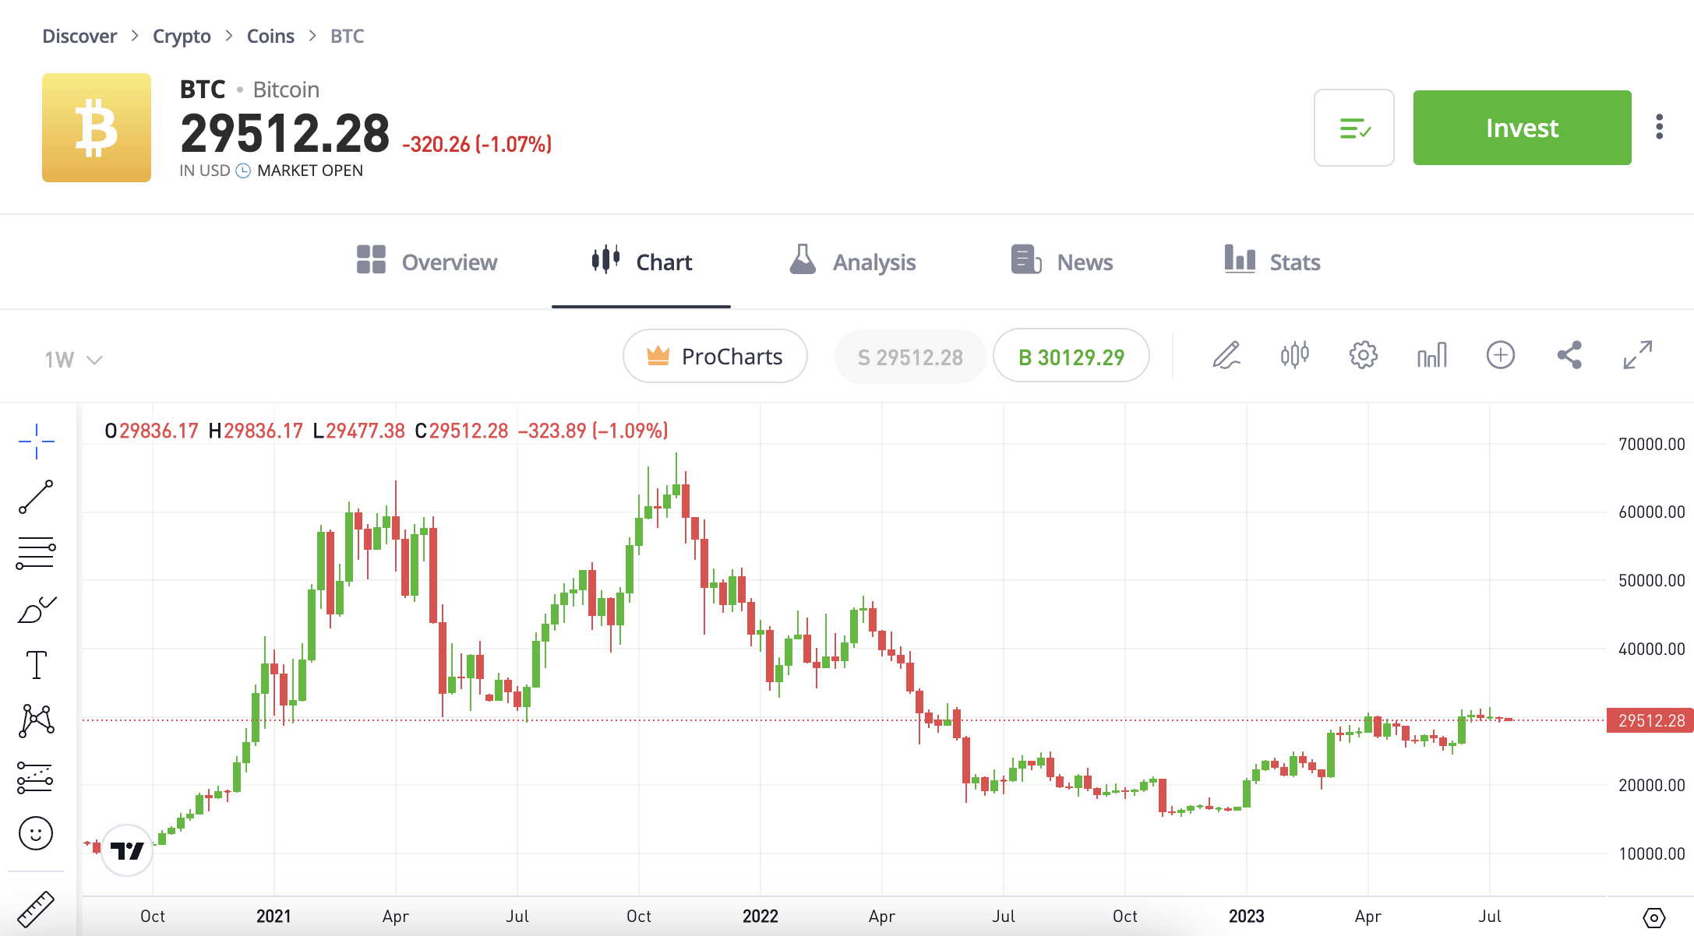This screenshot has height=936, width=1694.
Task: Expand the 1W timeframe dropdown
Action: 72,358
